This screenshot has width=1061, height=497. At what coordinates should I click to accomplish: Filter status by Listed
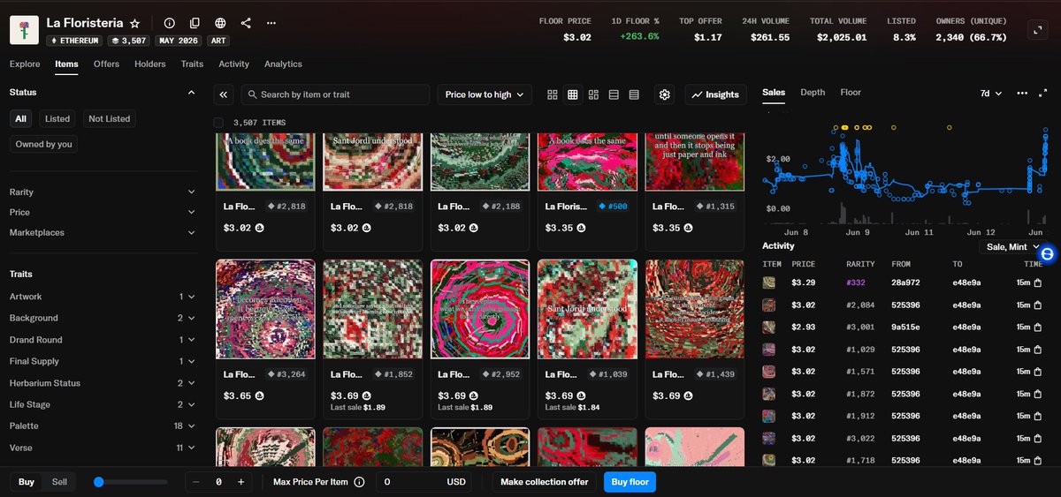[57, 118]
